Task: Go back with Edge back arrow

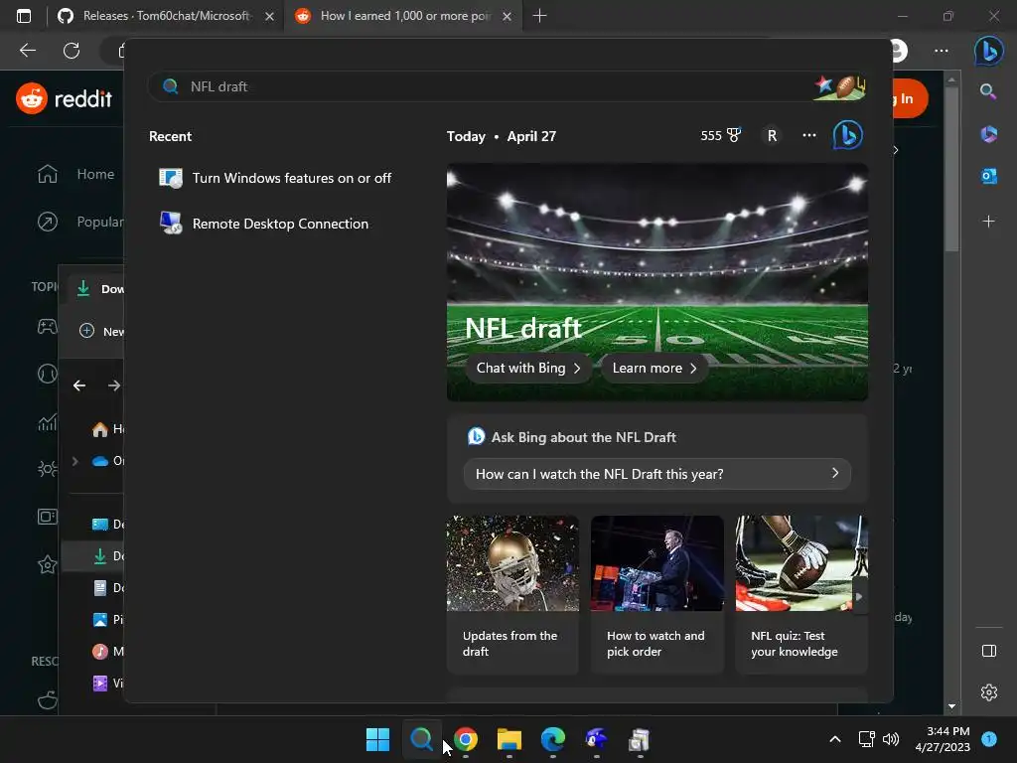Action: coord(27,51)
